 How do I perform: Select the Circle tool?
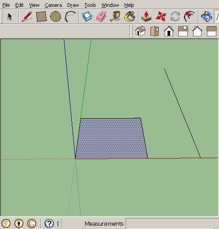55,17
